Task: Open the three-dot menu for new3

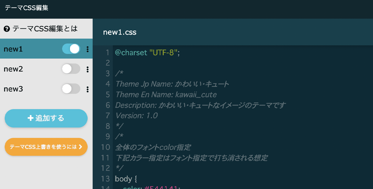Action: (88, 89)
